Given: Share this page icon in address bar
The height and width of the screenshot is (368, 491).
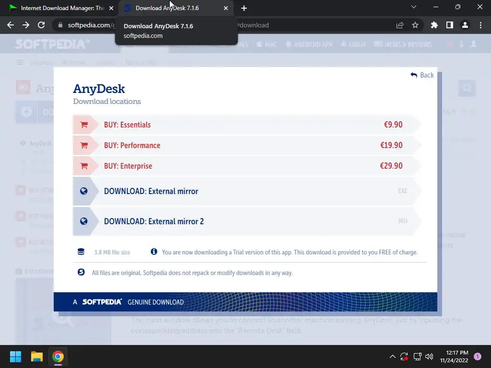Looking at the screenshot, I should click(x=400, y=25).
